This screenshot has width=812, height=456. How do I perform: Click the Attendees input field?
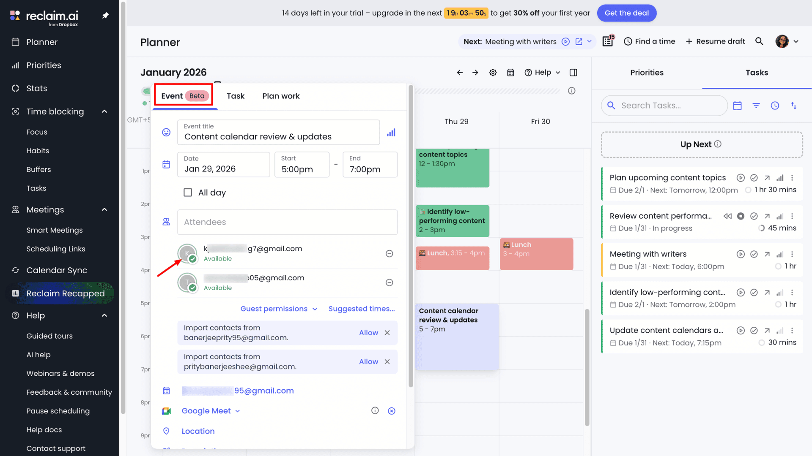287,222
